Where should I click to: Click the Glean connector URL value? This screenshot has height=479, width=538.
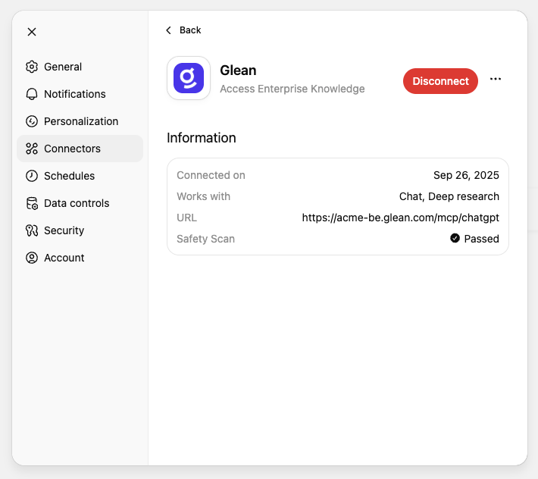[400, 218]
